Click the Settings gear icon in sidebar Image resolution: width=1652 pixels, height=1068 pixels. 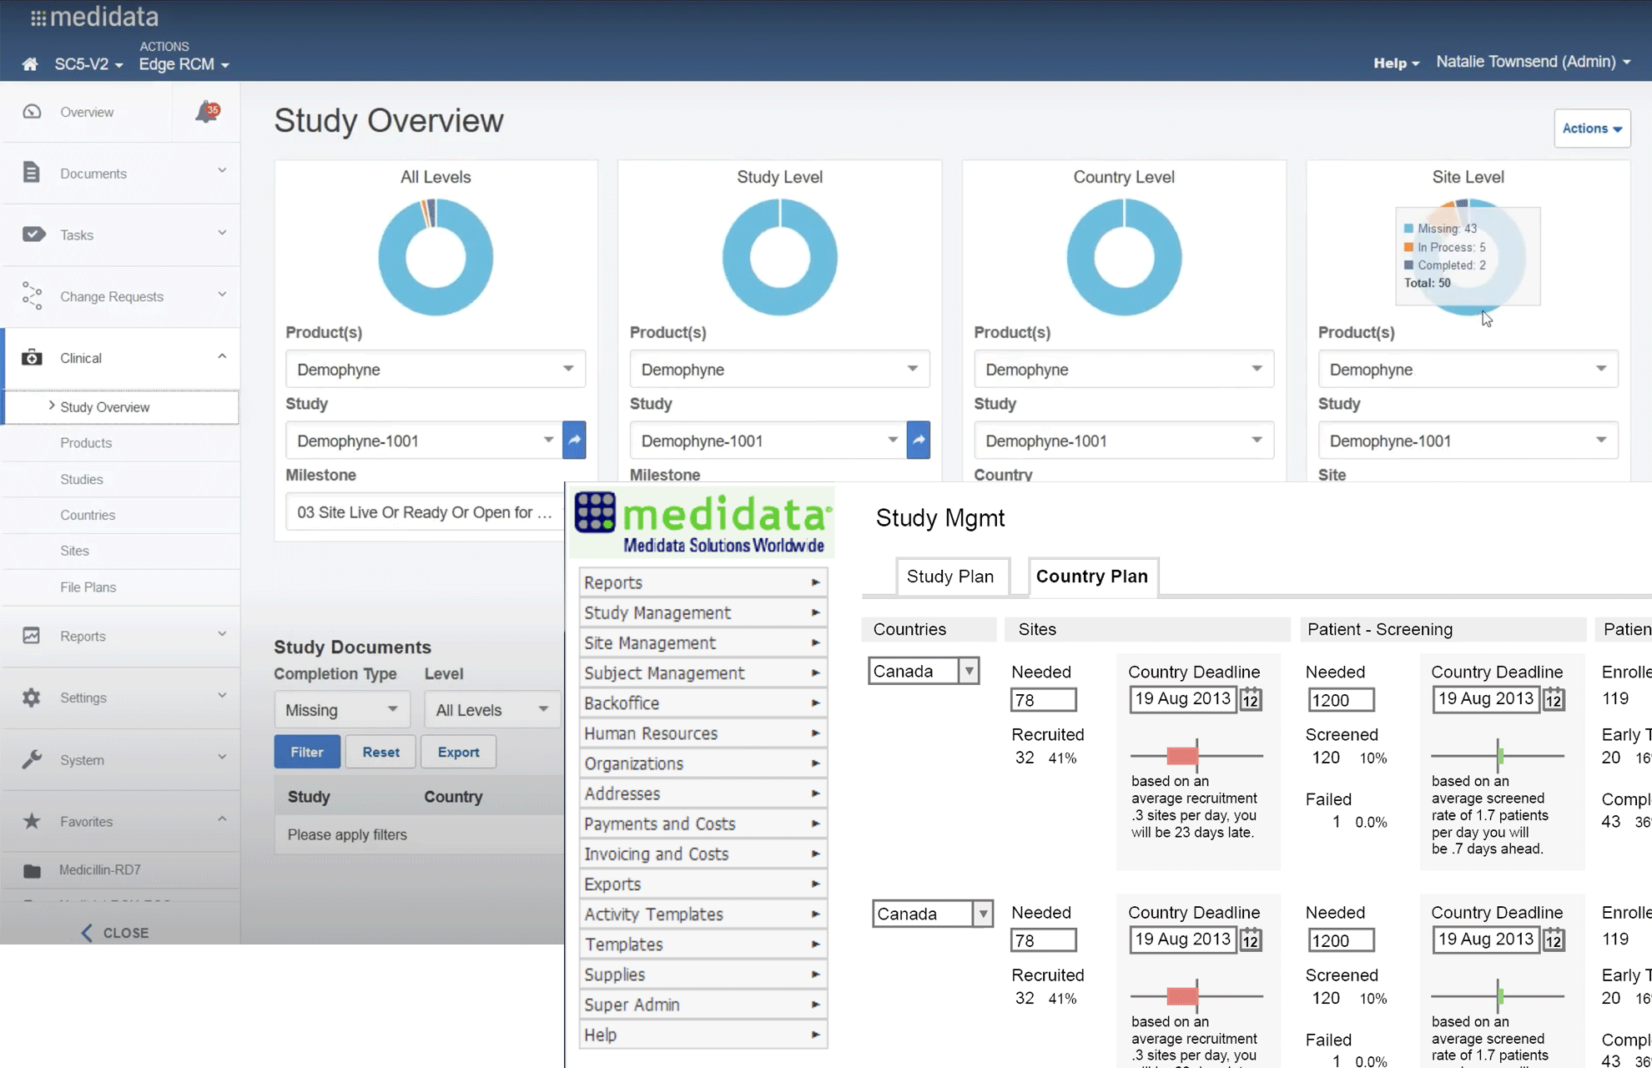pyautogui.click(x=32, y=698)
